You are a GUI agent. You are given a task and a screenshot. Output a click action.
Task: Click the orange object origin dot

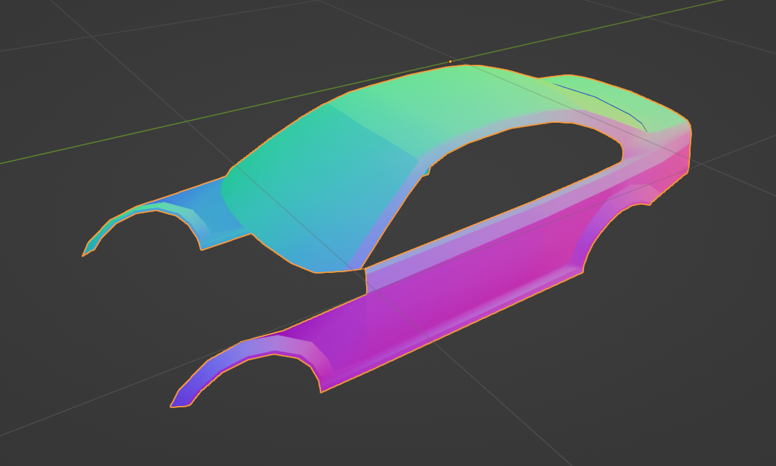[x=450, y=62]
